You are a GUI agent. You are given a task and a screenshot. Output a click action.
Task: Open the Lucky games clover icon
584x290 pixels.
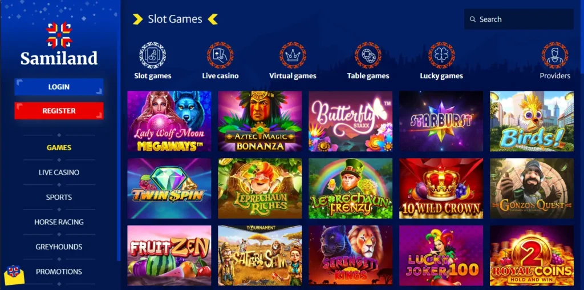pyautogui.click(x=441, y=55)
